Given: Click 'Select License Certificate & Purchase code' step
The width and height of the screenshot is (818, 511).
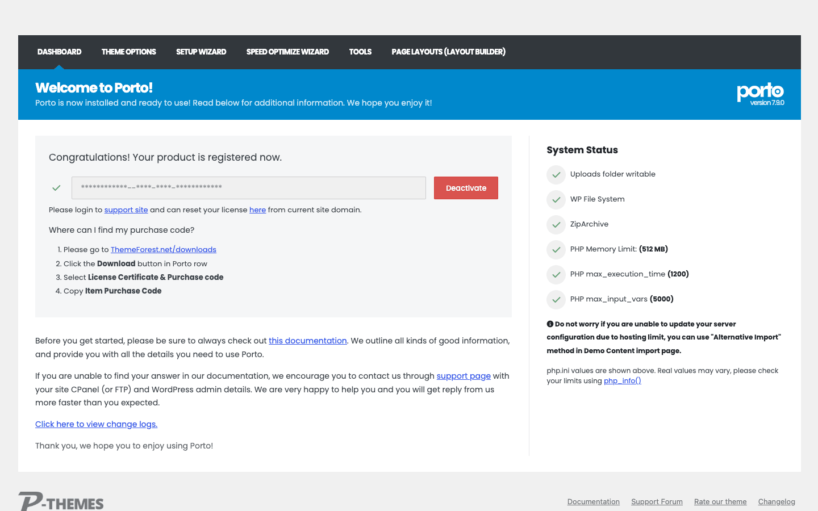Looking at the screenshot, I should (143, 277).
